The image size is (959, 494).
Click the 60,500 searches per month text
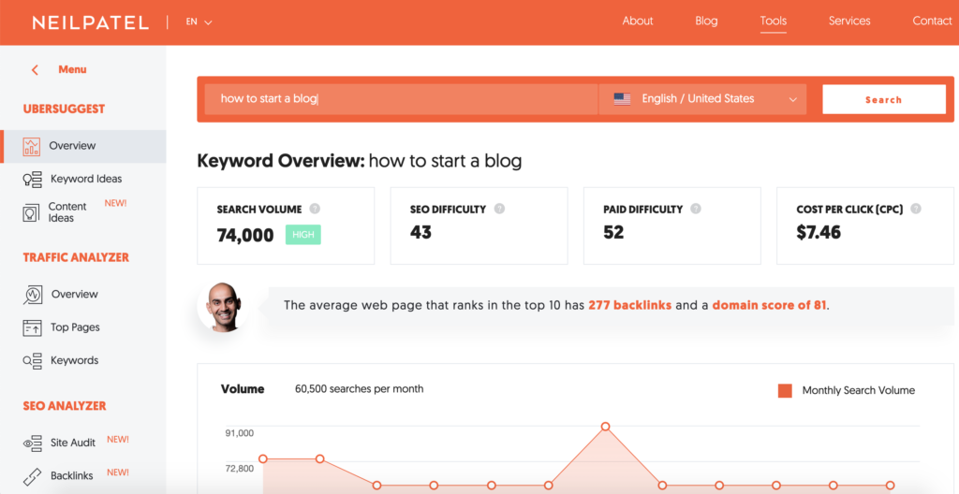(359, 389)
